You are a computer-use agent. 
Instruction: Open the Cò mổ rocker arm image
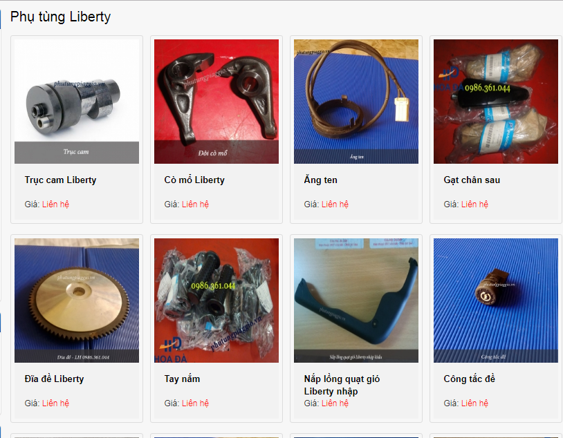click(x=216, y=101)
